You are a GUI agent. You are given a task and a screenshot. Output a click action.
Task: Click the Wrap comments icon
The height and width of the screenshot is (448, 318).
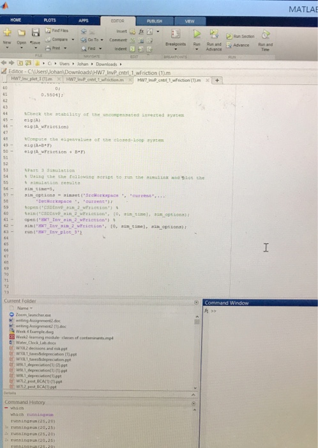click(149, 40)
